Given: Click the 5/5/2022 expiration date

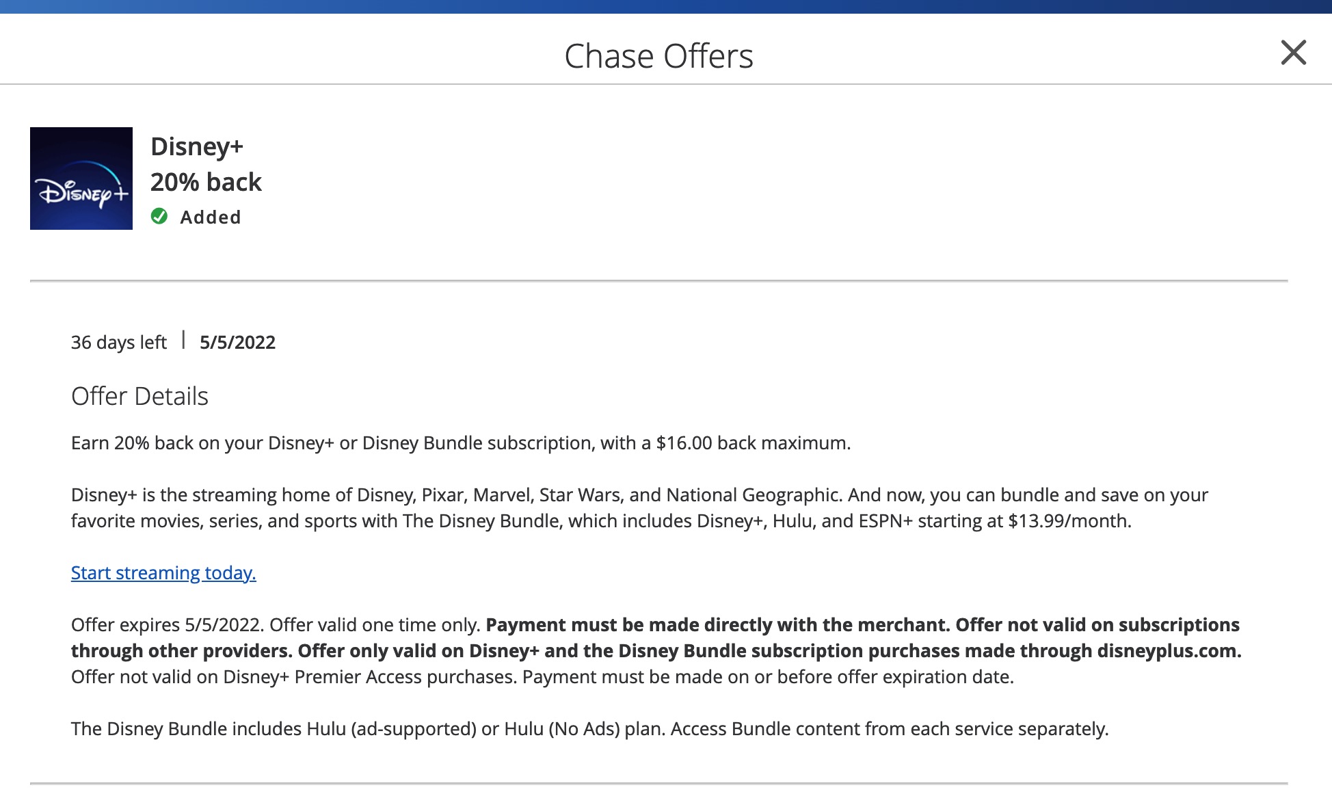Looking at the screenshot, I should 237,341.
